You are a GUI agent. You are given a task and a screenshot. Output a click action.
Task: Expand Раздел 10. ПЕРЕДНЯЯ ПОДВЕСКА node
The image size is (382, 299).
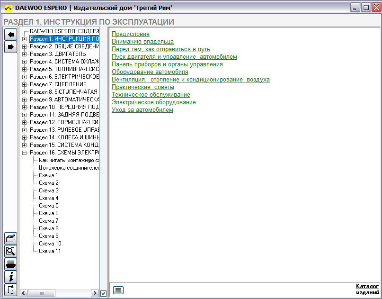click(x=24, y=107)
